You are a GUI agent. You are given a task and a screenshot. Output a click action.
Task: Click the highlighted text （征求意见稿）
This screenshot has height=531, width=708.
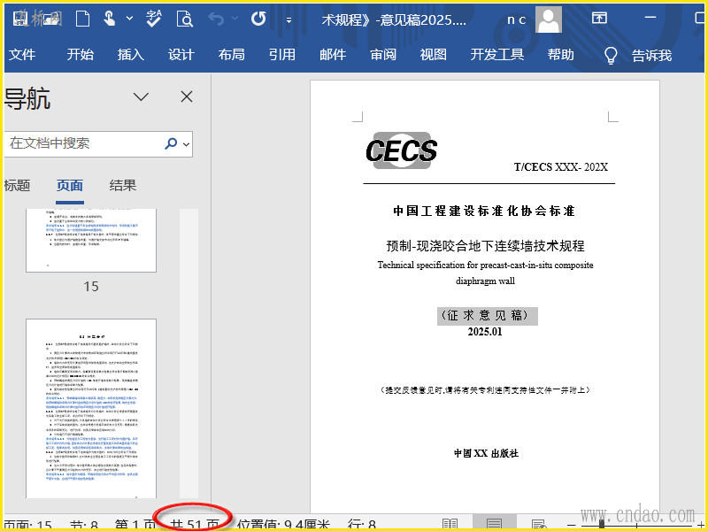coord(488,316)
